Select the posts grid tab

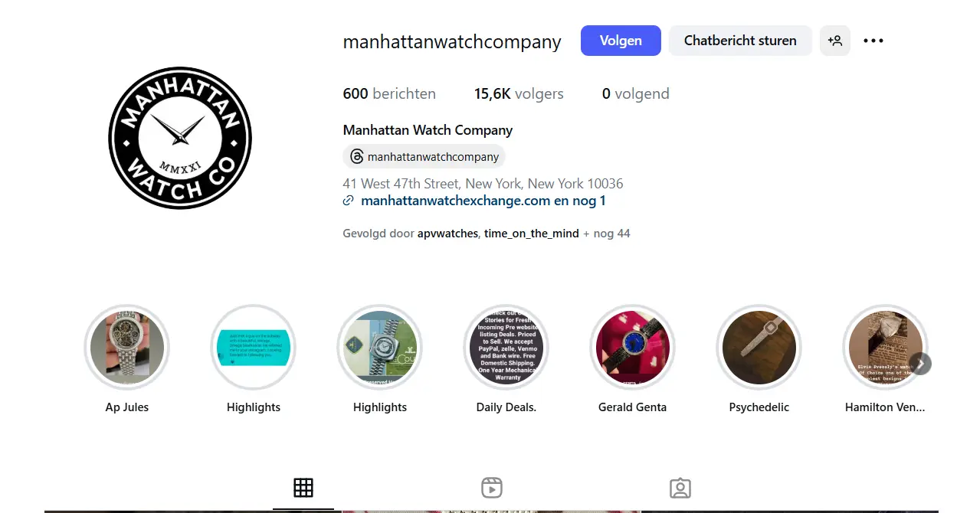303,488
